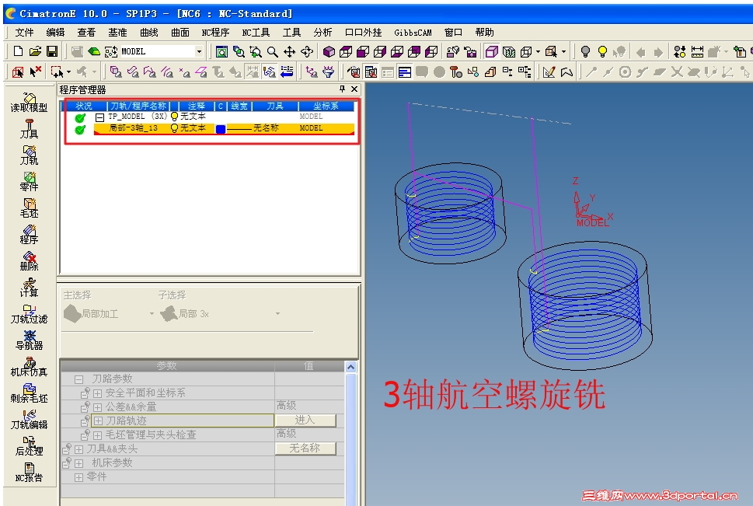Start 机床仿真 (machine simulation) sidebar icon

coord(30,367)
